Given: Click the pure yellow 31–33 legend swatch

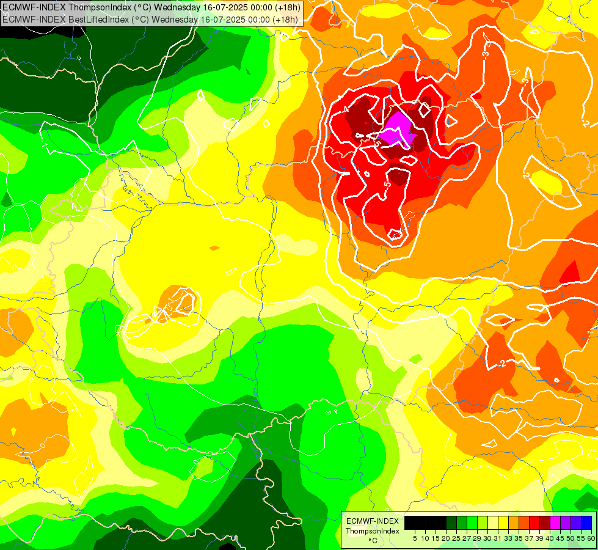Looking at the screenshot, I should 503,522.
